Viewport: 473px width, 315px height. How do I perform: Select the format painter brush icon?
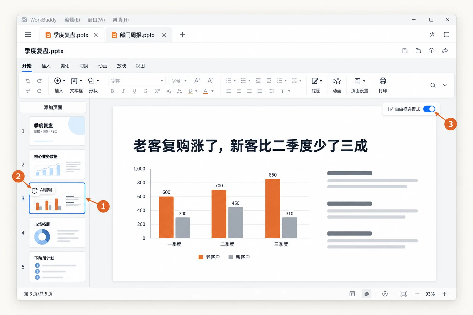tap(28, 91)
